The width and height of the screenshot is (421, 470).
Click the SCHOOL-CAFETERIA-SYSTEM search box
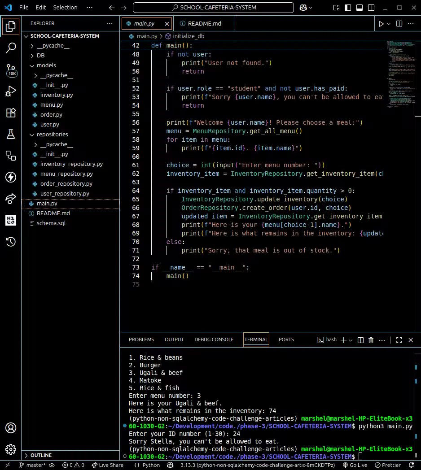coord(213,8)
